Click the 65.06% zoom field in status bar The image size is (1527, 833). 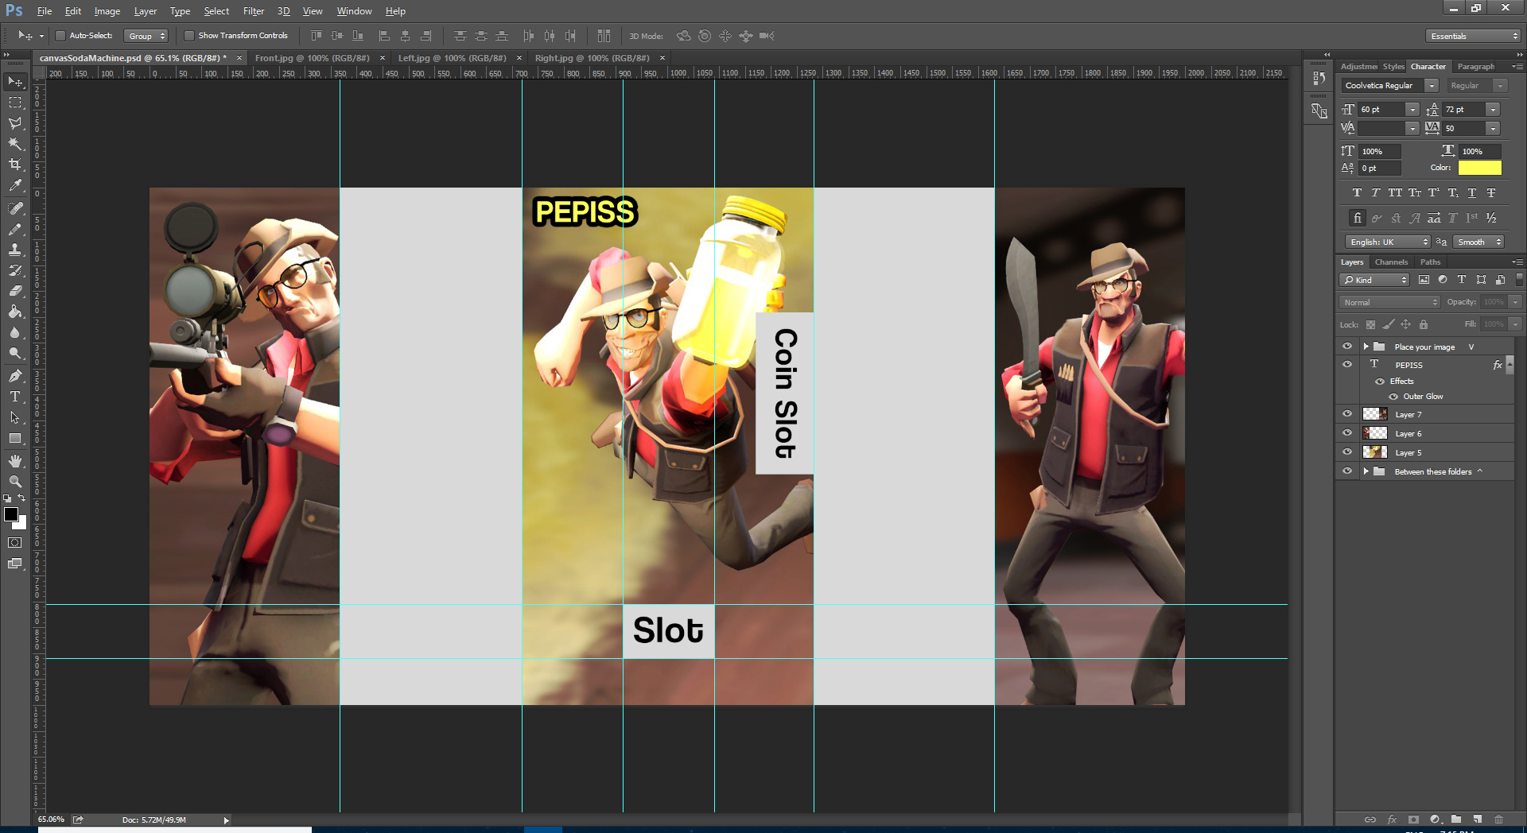coord(52,819)
